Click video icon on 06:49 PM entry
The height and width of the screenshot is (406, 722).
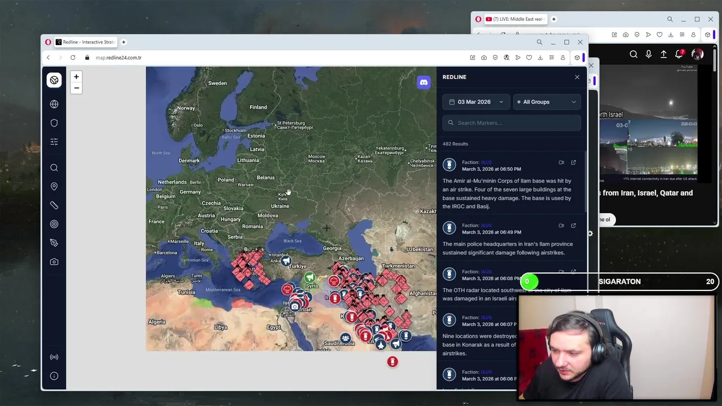[x=561, y=226]
